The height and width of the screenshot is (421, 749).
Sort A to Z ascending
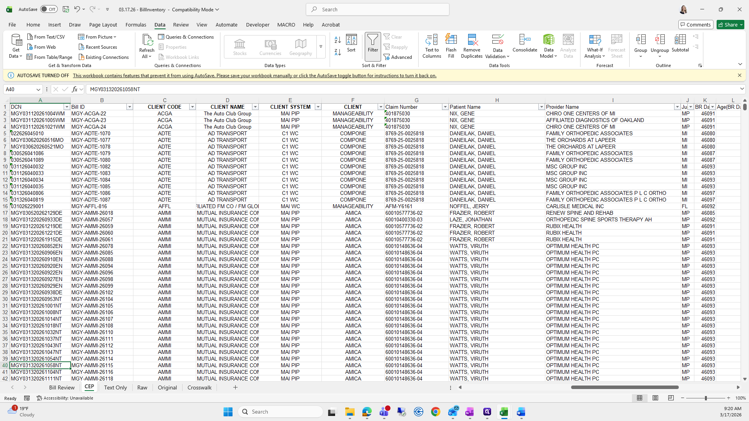coord(338,40)
